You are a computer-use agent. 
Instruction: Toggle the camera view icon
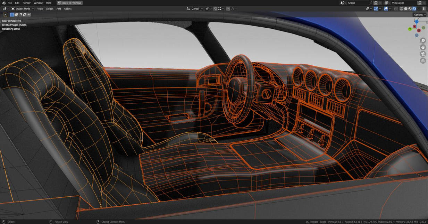[423, 54]
